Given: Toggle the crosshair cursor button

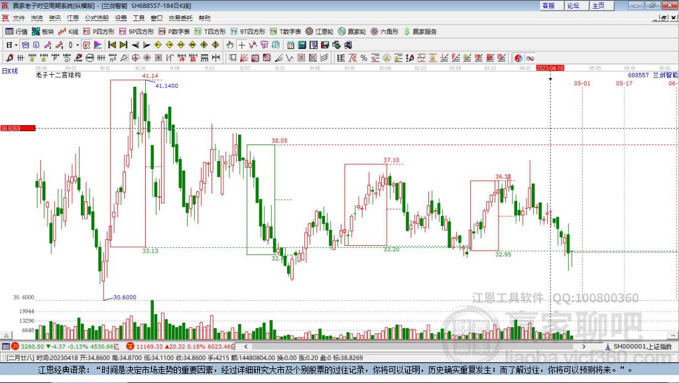Looking at the screenshot, I should (x=241, y=45).
